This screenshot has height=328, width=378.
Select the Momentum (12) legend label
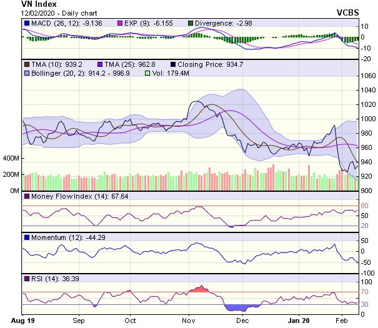pyautogui.click(x=54, y=237)
